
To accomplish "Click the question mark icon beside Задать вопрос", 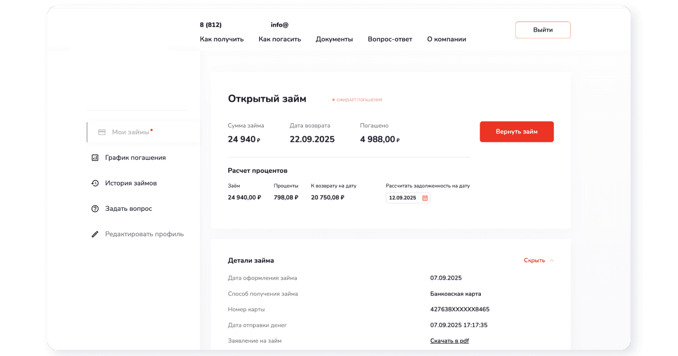I will coord(95,209).
